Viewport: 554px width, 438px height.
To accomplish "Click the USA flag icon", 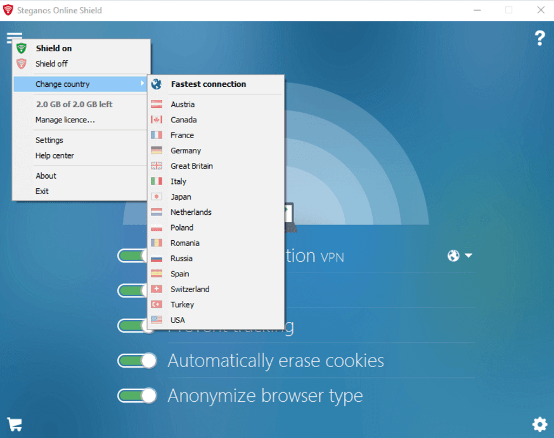I will click(157, 319).
